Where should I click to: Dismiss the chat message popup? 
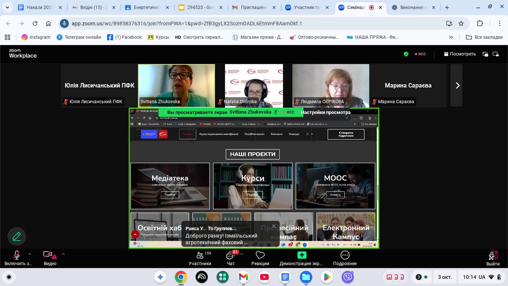click(x=274, y=226)
